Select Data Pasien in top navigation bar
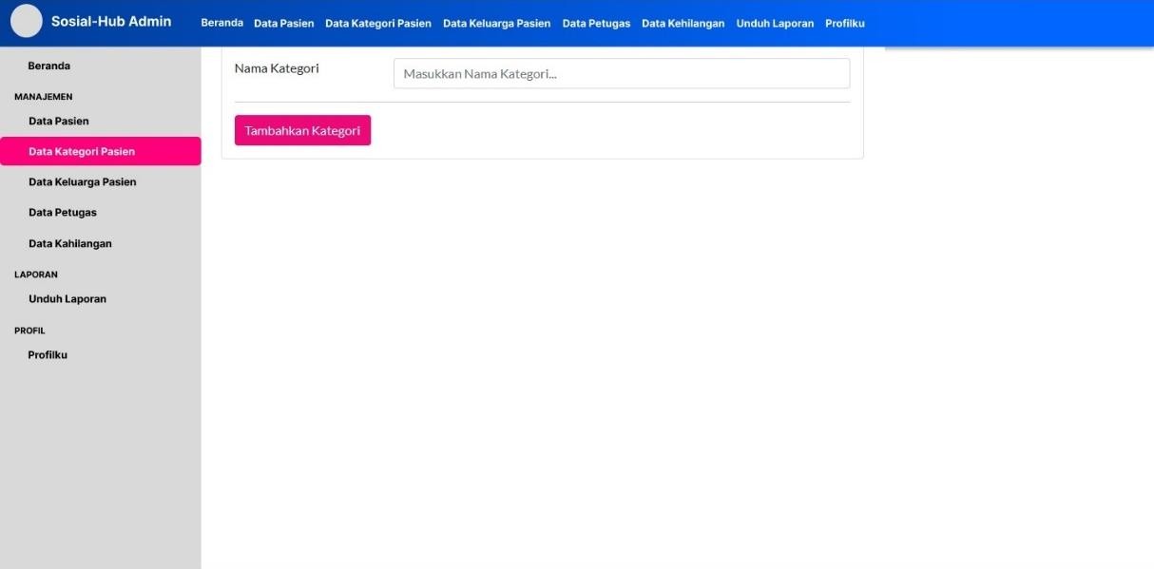This screenshot has width=1154, height=569. 283,24
